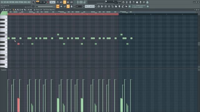Open the Control event lane selector
Viewport: 200px width, 112px height.
[x=4, y=70]
